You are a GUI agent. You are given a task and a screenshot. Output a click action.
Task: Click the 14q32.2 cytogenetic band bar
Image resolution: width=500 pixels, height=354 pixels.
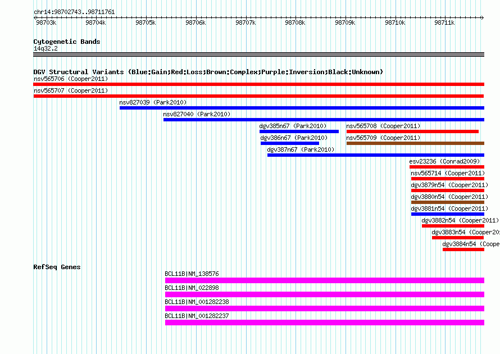(258, 55)
